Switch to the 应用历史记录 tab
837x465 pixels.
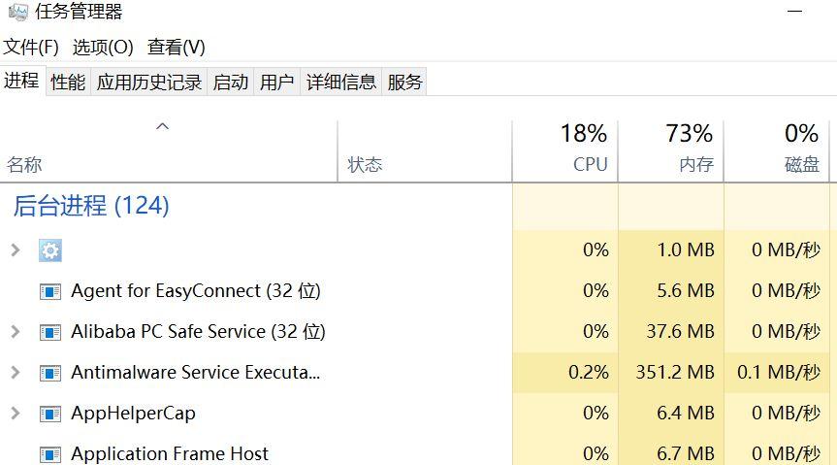[149, 82]
